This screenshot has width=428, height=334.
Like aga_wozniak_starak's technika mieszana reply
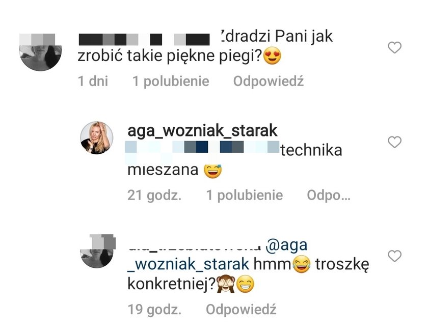(394, 142)
